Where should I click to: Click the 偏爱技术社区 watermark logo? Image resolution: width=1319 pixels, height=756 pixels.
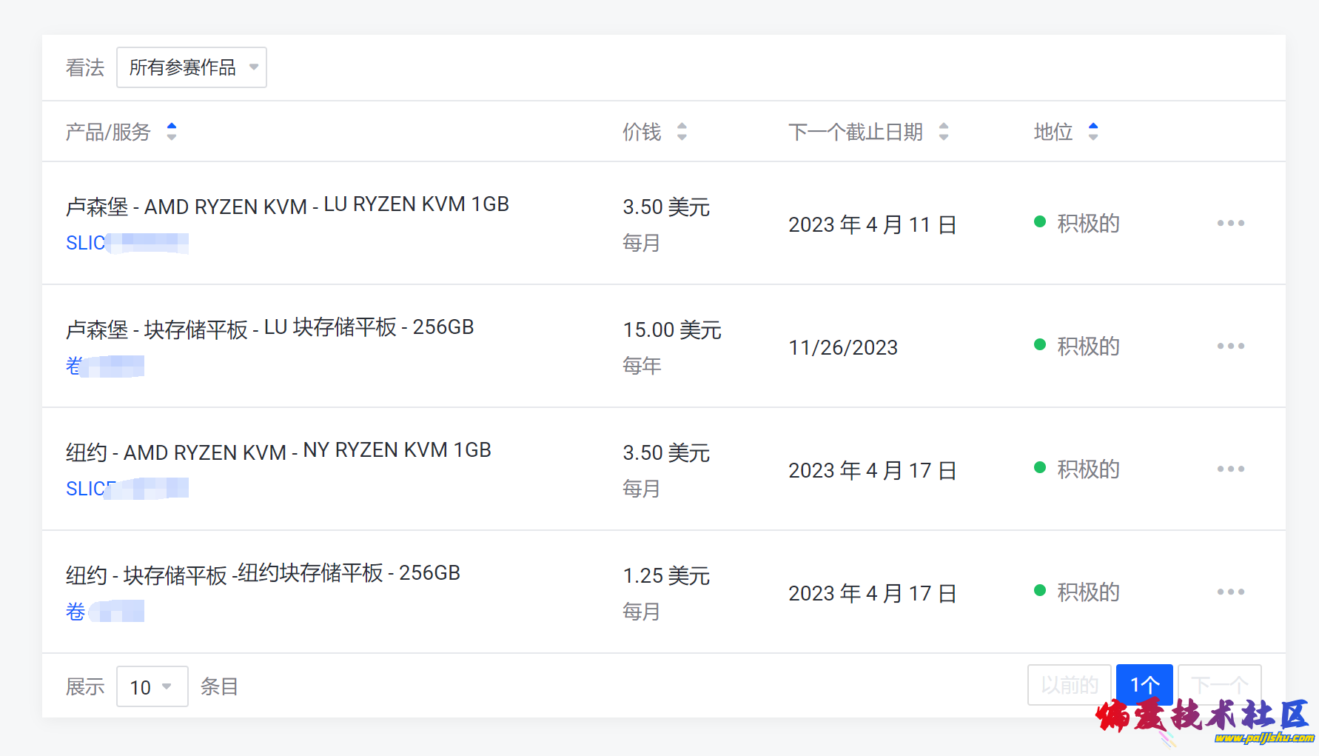click(x=1203, y=719)
